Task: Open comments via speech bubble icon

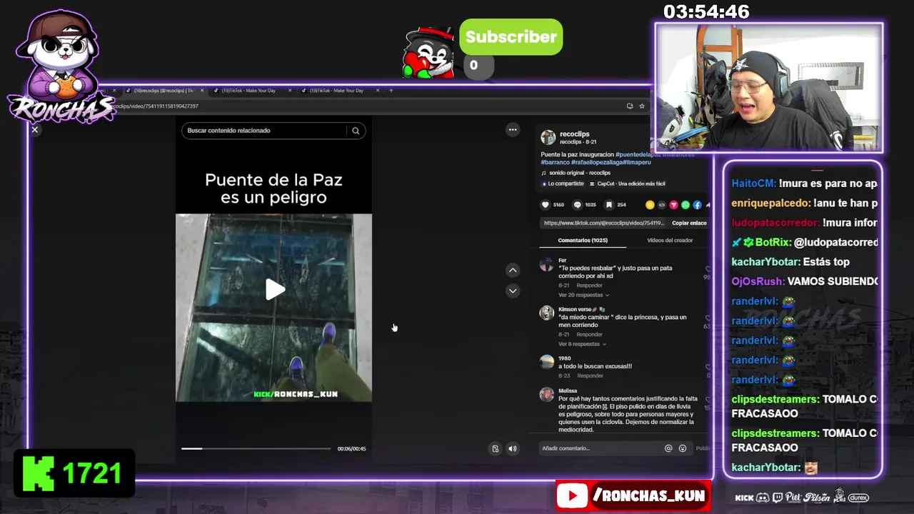Action: click(x=577, y=205)
